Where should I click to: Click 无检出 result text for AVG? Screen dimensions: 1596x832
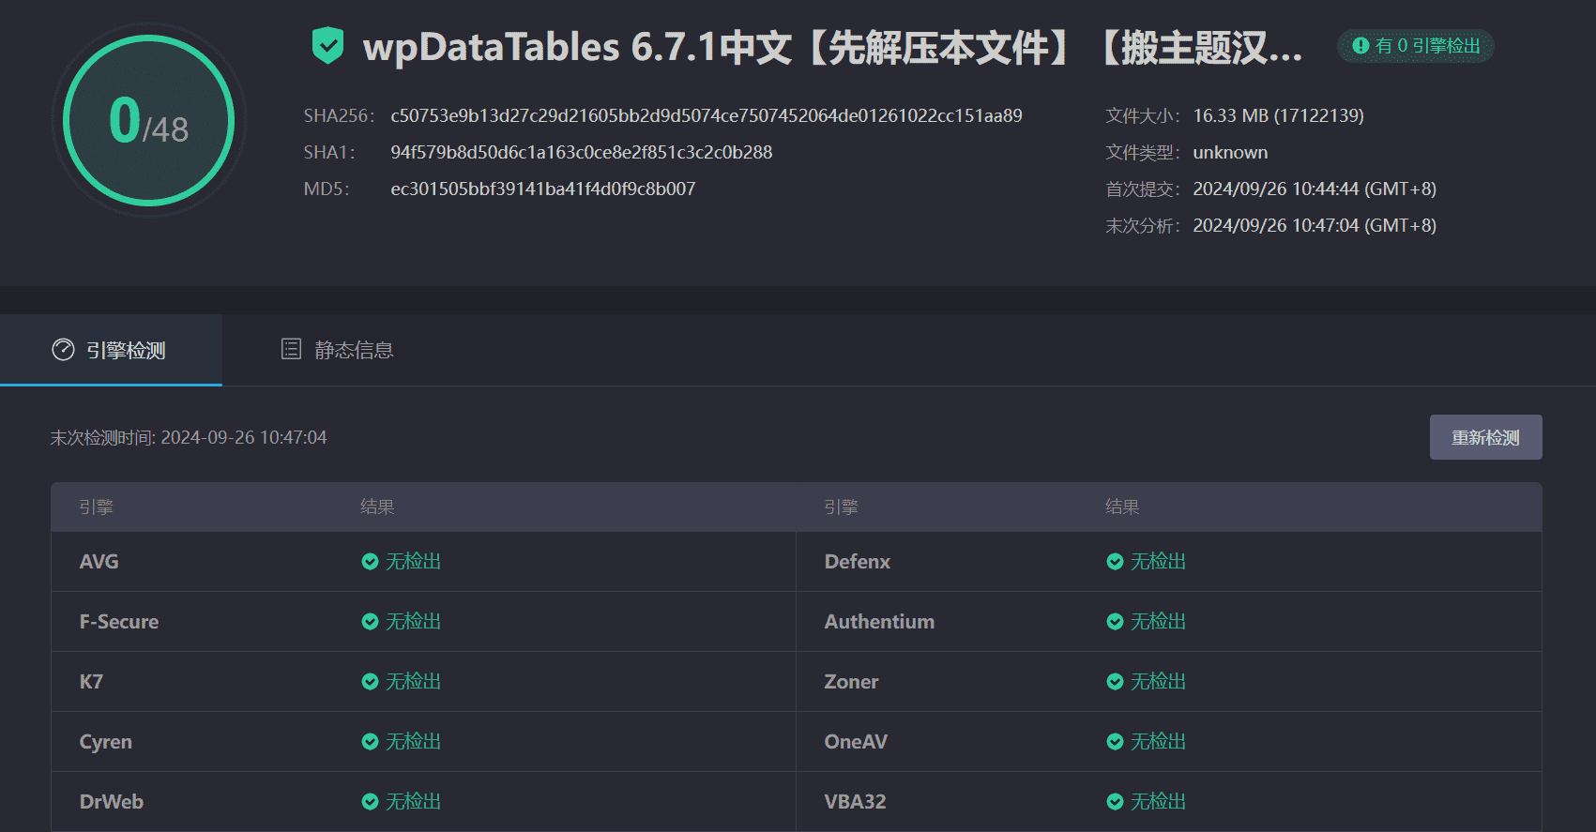(x=413, y=561)
